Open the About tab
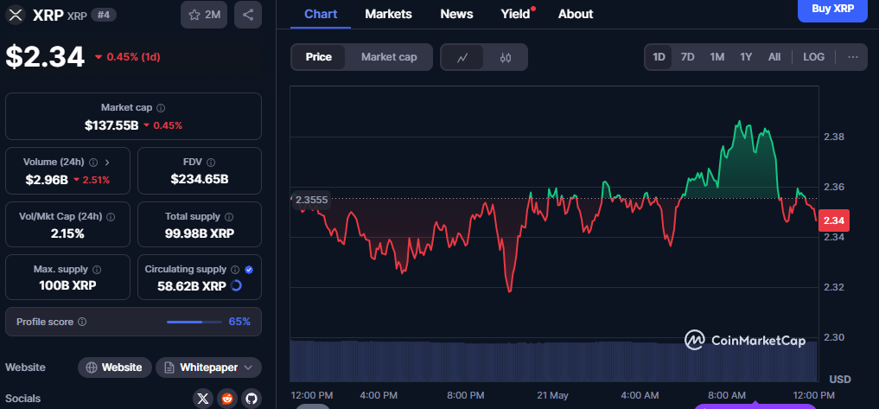 (x=576, y=14)
